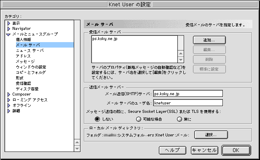Click category tree scroll up arrow

(77, 142)
